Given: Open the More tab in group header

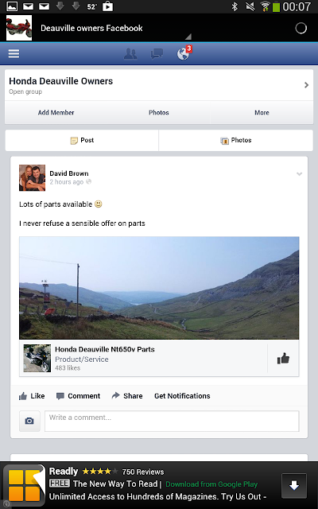Looking at the screenshot, I should click(262, 113).
